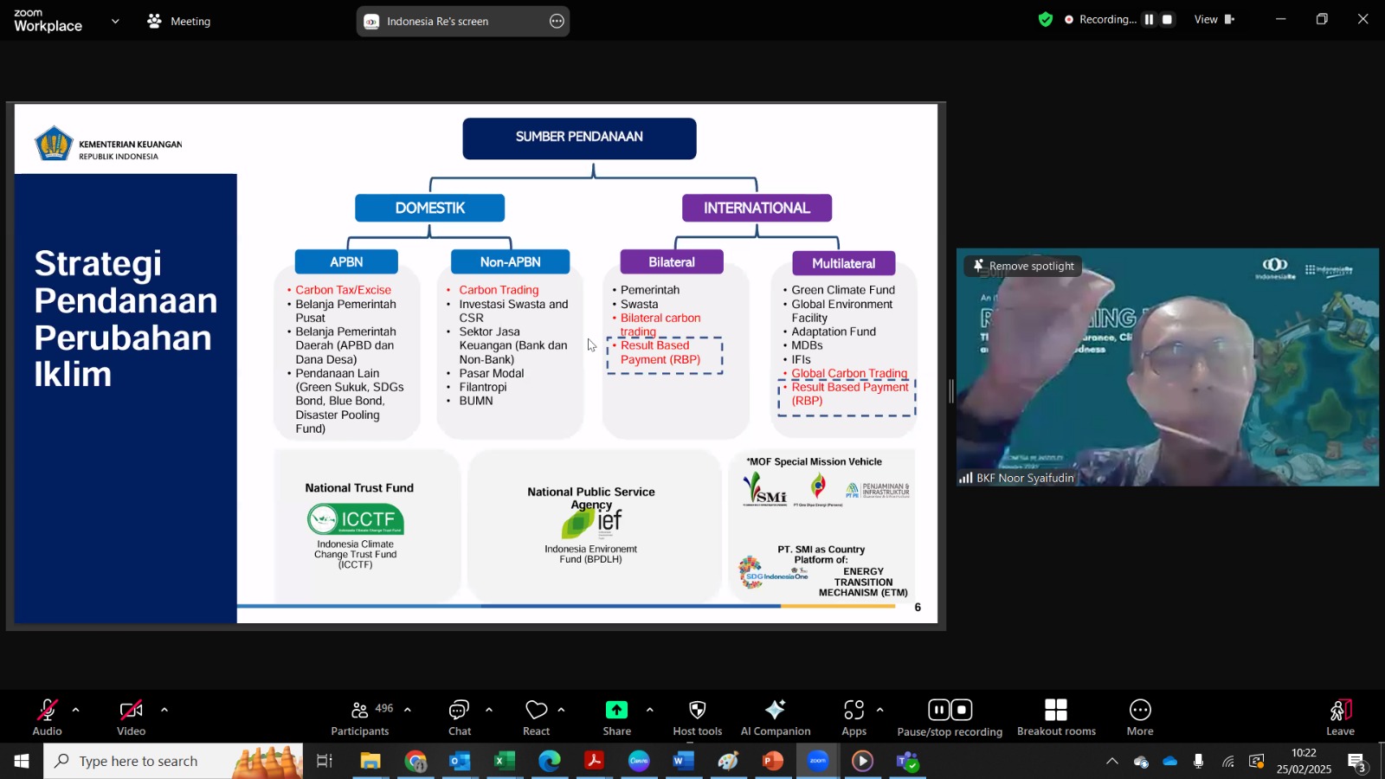The image size is (1385, 779).
Task: Click the microphone tray icon
Action: coord(1199,761)
